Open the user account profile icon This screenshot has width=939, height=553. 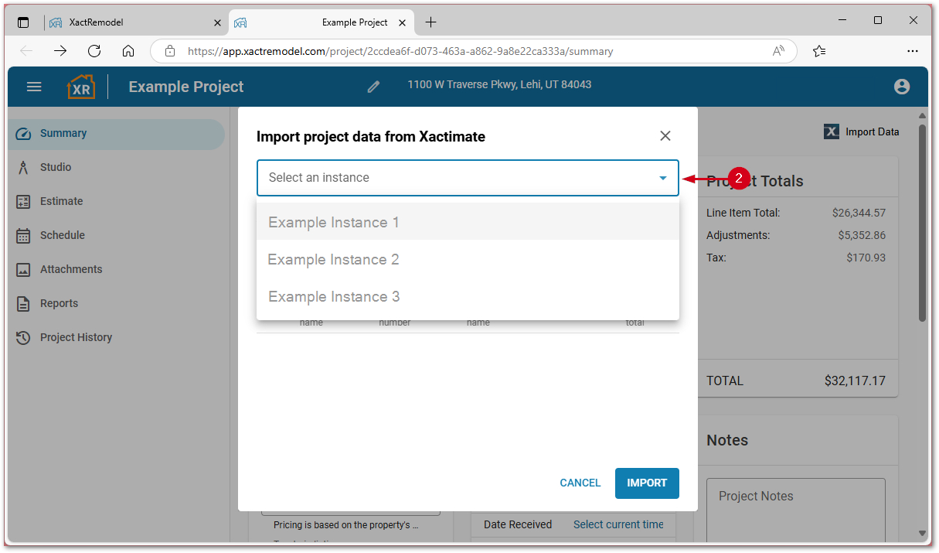coord(902,87)
